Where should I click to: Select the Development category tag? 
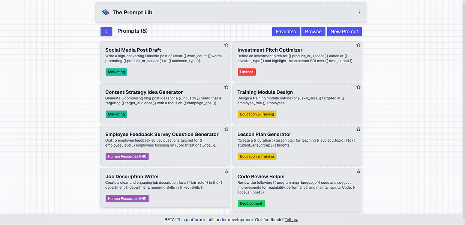(x=251, y=203)
